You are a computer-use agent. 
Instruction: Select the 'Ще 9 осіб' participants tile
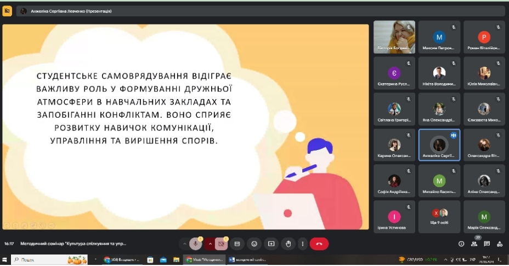[439, 217]
